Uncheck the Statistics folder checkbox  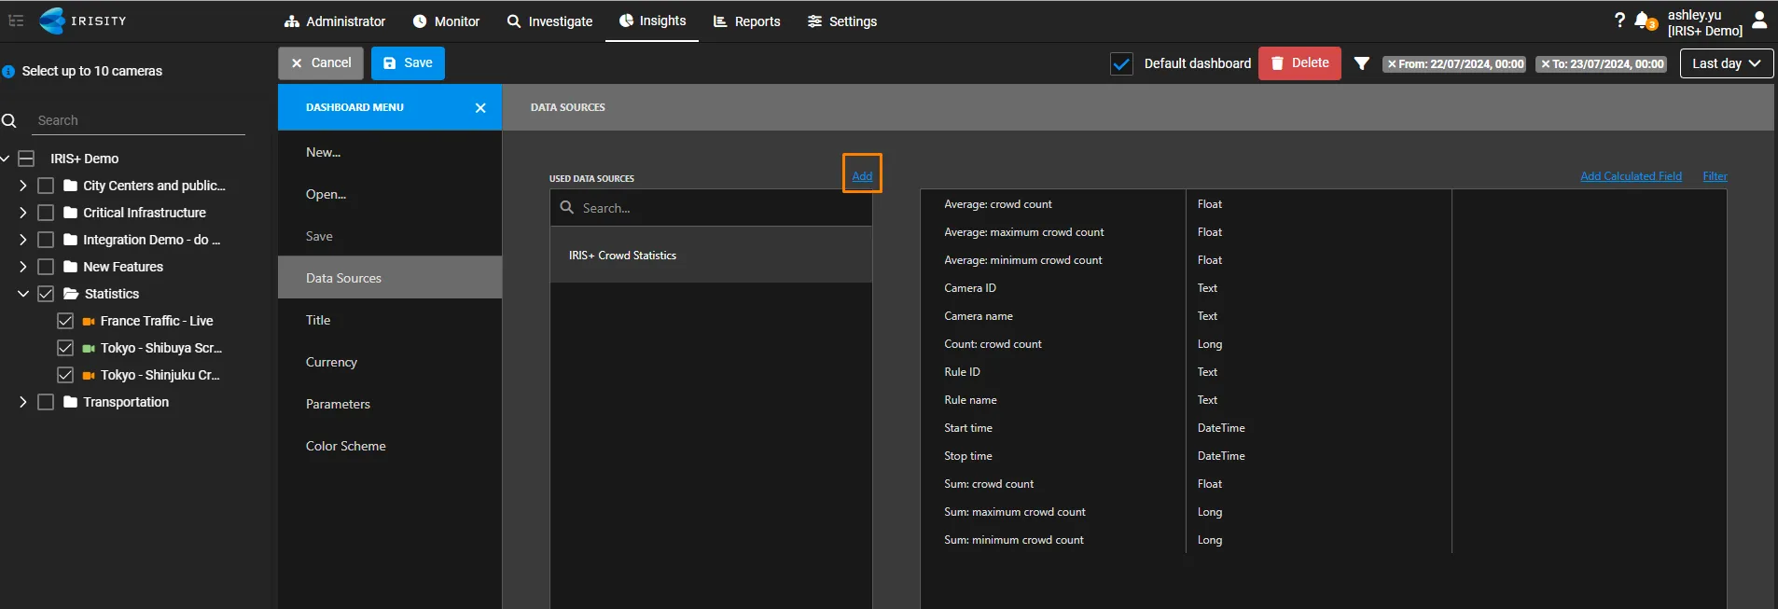point(46,294)
